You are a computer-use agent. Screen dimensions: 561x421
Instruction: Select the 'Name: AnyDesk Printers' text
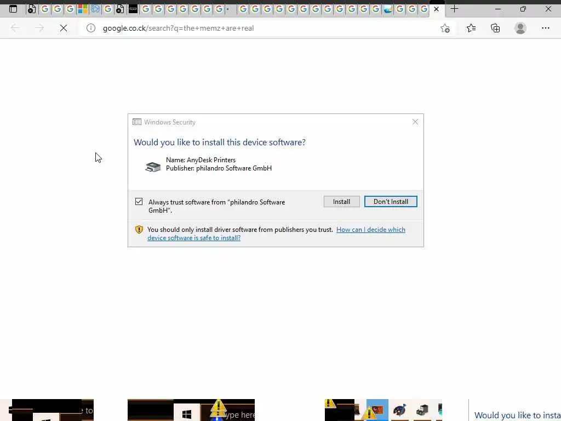(x=201, y=160)
